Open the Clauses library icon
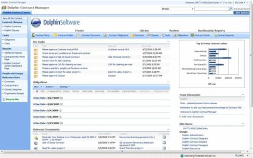Screen dimensions: 253x158 [x=149, y=35]
